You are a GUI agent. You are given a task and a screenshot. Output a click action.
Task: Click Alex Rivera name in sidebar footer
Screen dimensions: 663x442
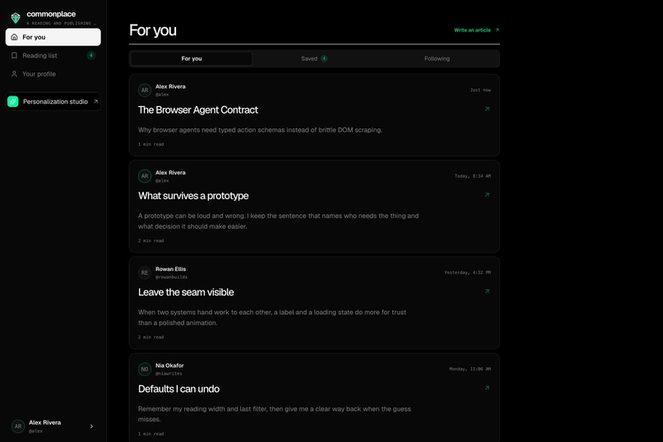click(44, 422)
